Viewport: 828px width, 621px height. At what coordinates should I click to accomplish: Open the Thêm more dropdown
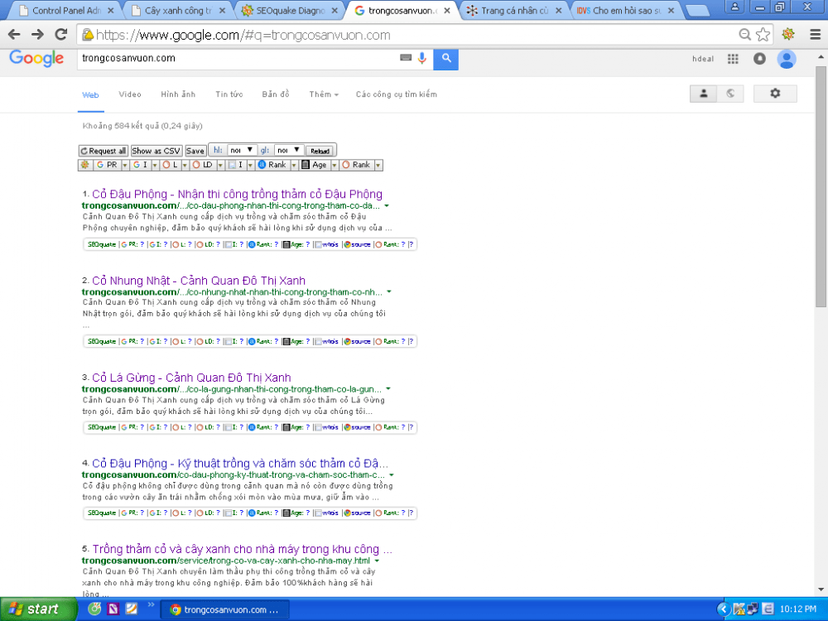point(324,94)
